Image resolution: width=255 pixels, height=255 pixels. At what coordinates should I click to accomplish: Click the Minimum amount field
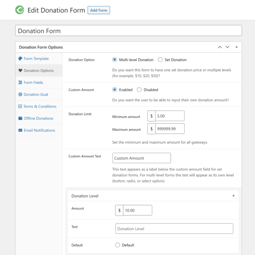170,116
